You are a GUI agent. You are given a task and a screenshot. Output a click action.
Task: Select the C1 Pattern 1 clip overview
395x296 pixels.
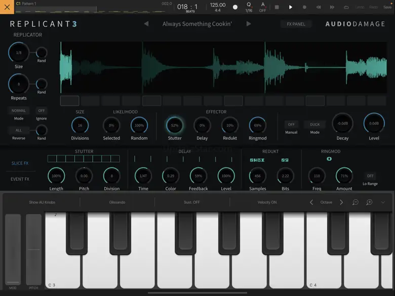point(93,7)
